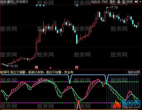Click the 13.33 low price label
142x110 pixels.
pyautogui.click(x=14, y=66)
